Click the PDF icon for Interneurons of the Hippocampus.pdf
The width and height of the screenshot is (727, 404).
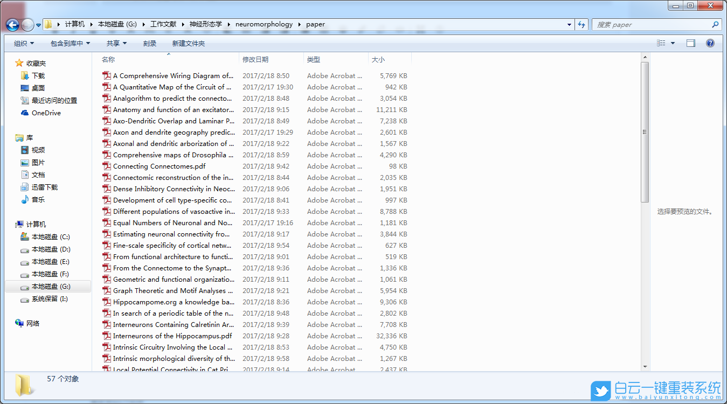click(x=107, y=336)
